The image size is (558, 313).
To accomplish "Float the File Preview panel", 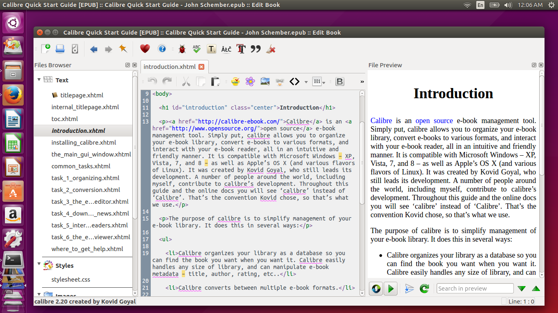I will click(x=534, y=65).
